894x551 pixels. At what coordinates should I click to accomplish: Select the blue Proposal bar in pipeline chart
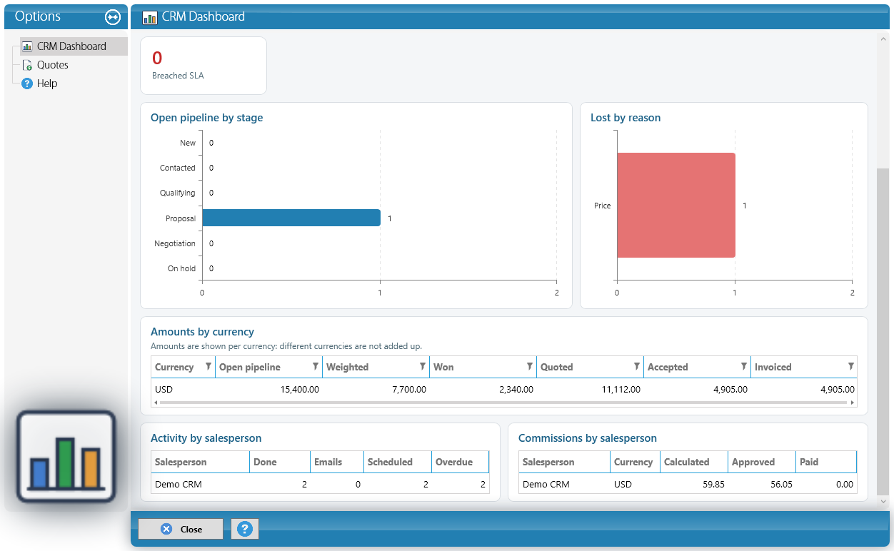(291, 218)
